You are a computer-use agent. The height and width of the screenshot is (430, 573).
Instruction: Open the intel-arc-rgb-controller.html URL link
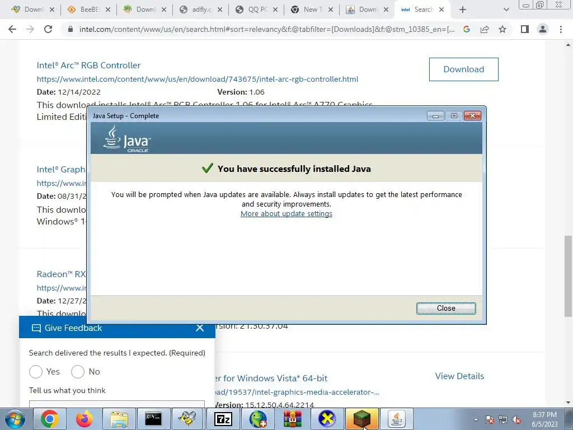pyautogui.click(x=198, y=79)
